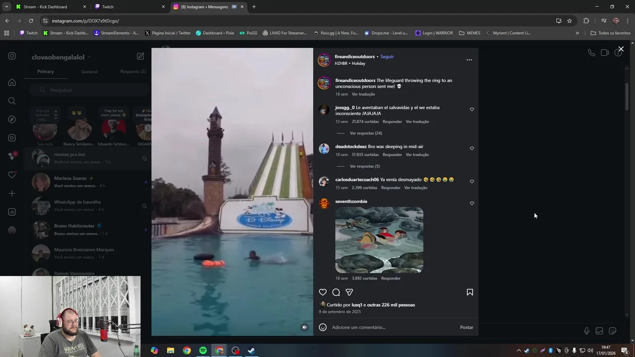Start new message with compose icon
This screenshot has height=357, width=635.
[140, 57]
